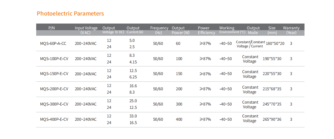Select the Power Efficiency column header
Image resolution: width=334 pixels, height=139 pixels.
click(207, 30)
